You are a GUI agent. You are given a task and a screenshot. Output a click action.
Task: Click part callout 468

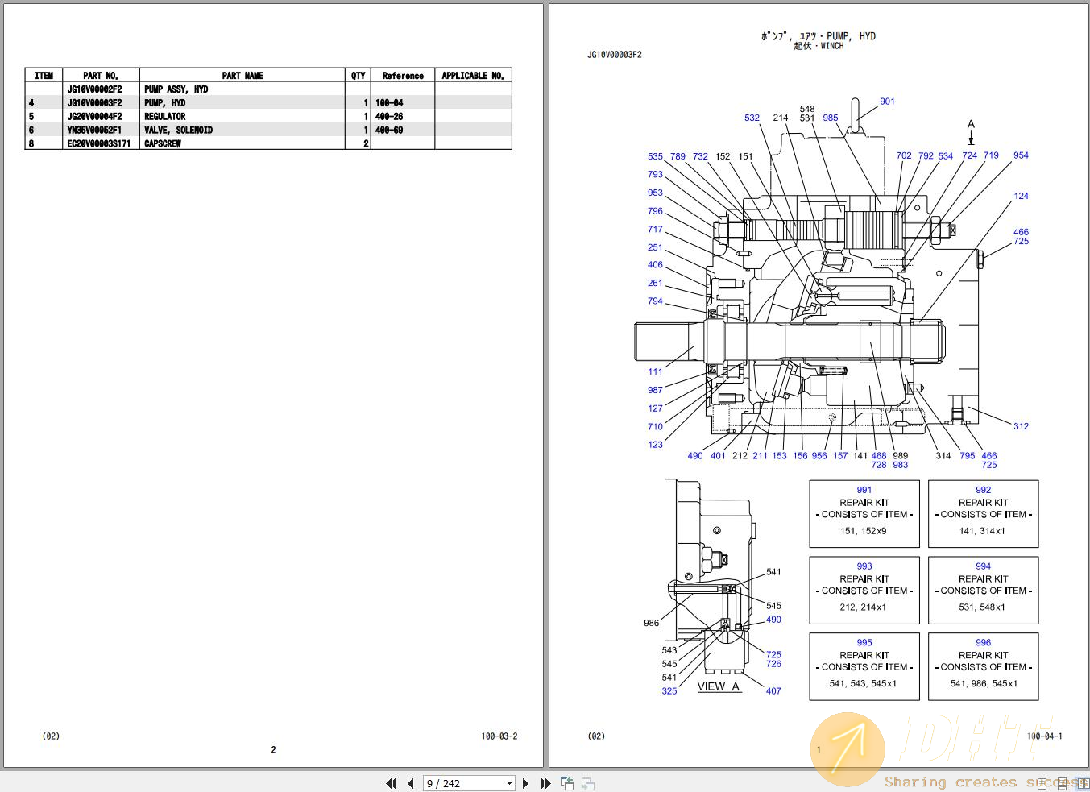879,456
